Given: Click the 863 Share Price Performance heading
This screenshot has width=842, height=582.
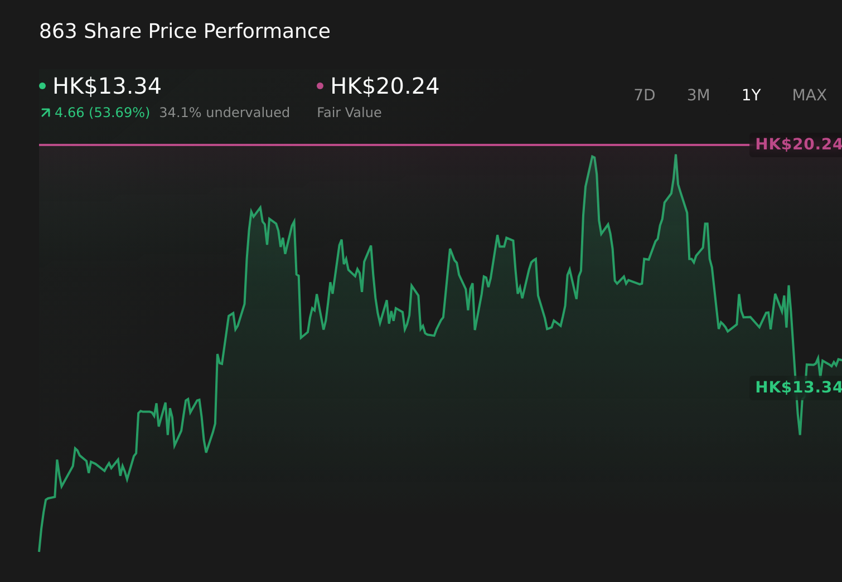Looking at the screenshot, I should 185,31.
